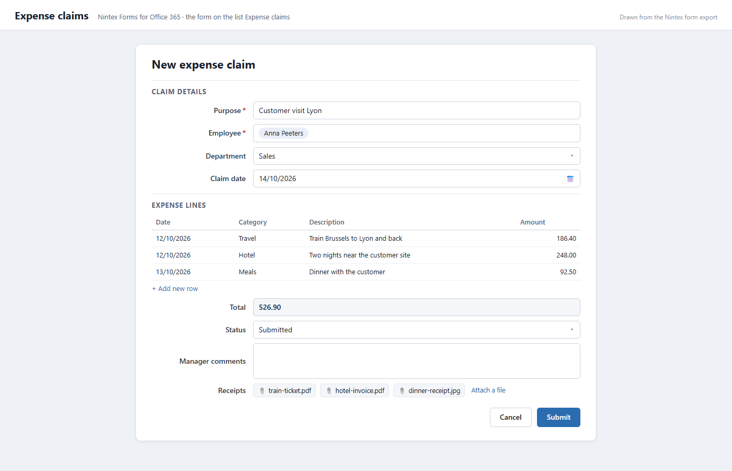Open the train-ticket.pdf receipt
The width and height of the screenshot is (732, 471).
click(x=284, y=390)
